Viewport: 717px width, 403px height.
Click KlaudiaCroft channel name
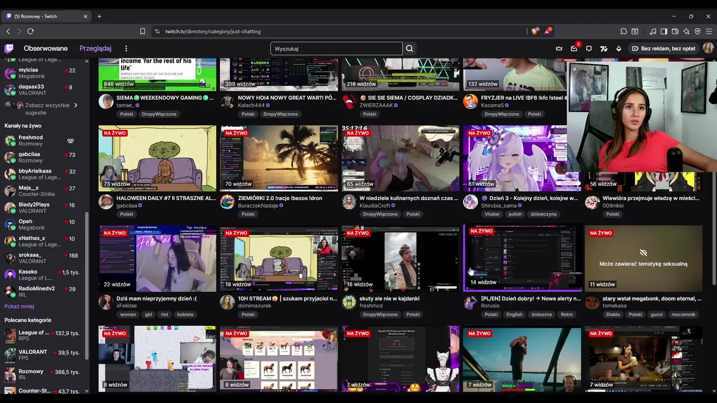pyautogui.click(x=375, y=205)
